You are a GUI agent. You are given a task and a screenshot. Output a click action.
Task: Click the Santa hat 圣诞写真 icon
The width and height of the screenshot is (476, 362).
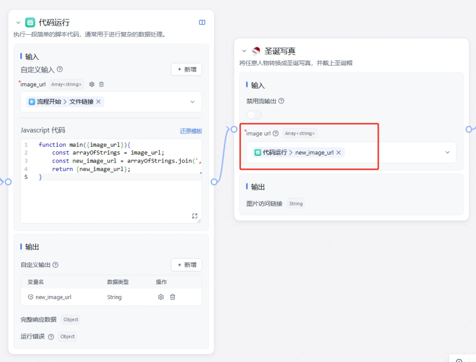coord(256,51)
